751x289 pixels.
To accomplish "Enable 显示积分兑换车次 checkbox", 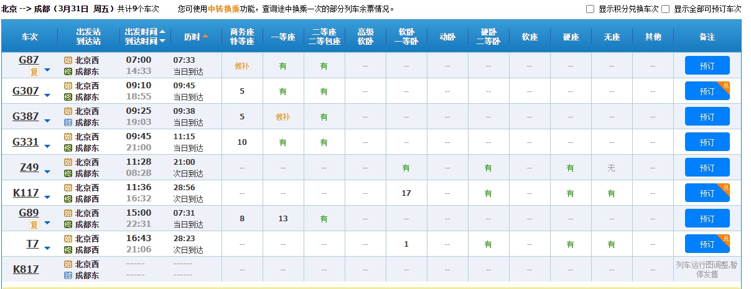I will click(x=590, y=9).
